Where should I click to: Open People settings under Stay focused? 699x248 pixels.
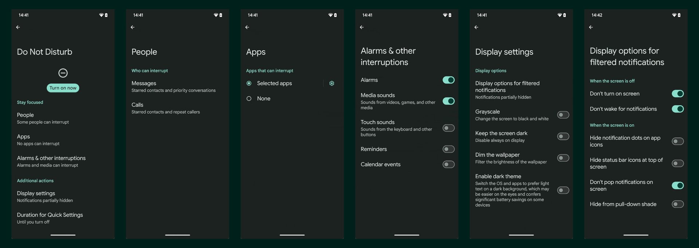63,118
